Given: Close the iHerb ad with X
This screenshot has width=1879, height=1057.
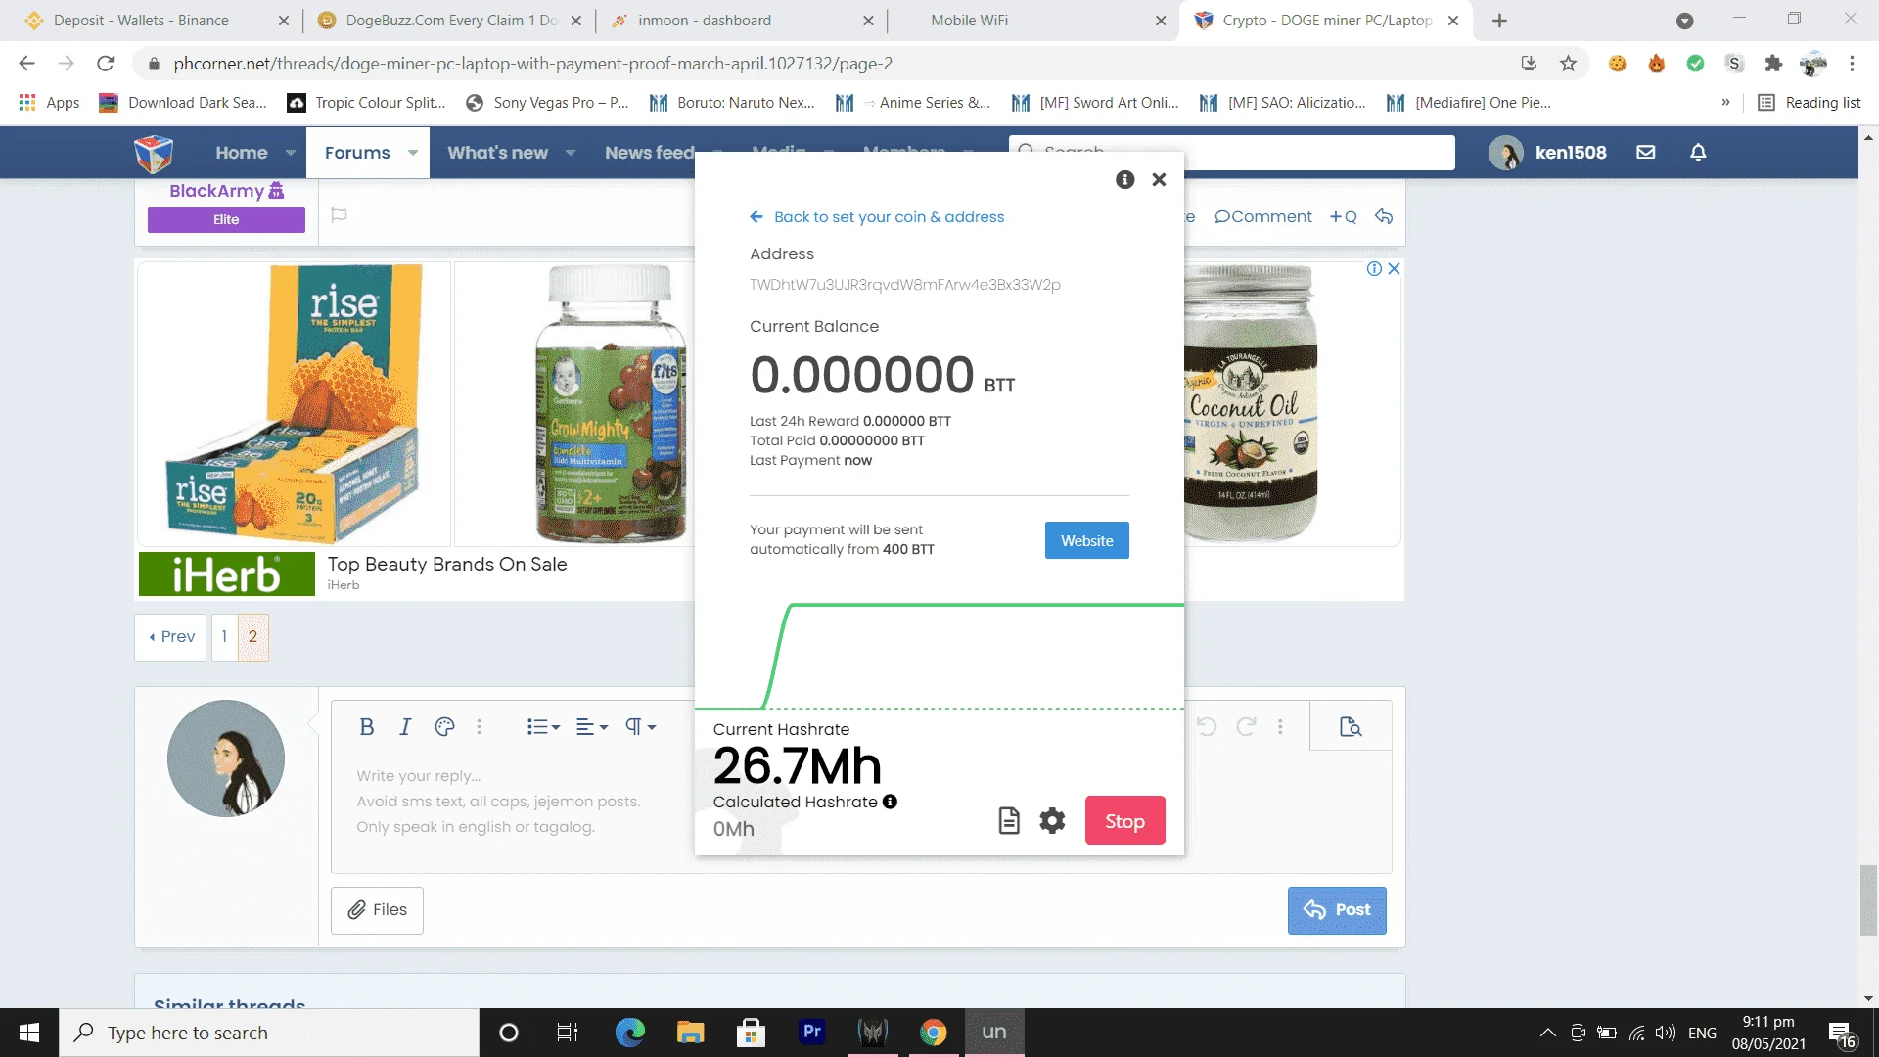Looking at the screenshot, I should (x=1394, y=269).
